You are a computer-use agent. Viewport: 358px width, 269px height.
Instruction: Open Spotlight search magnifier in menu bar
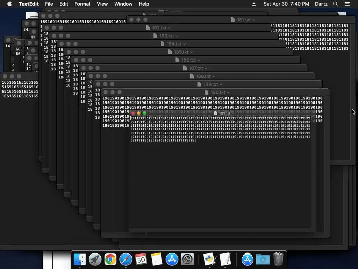tap(335, 4)
